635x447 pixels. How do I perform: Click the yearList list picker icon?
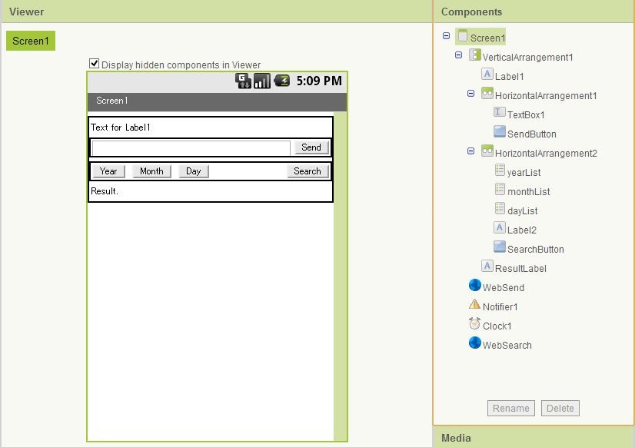[500, 171]
